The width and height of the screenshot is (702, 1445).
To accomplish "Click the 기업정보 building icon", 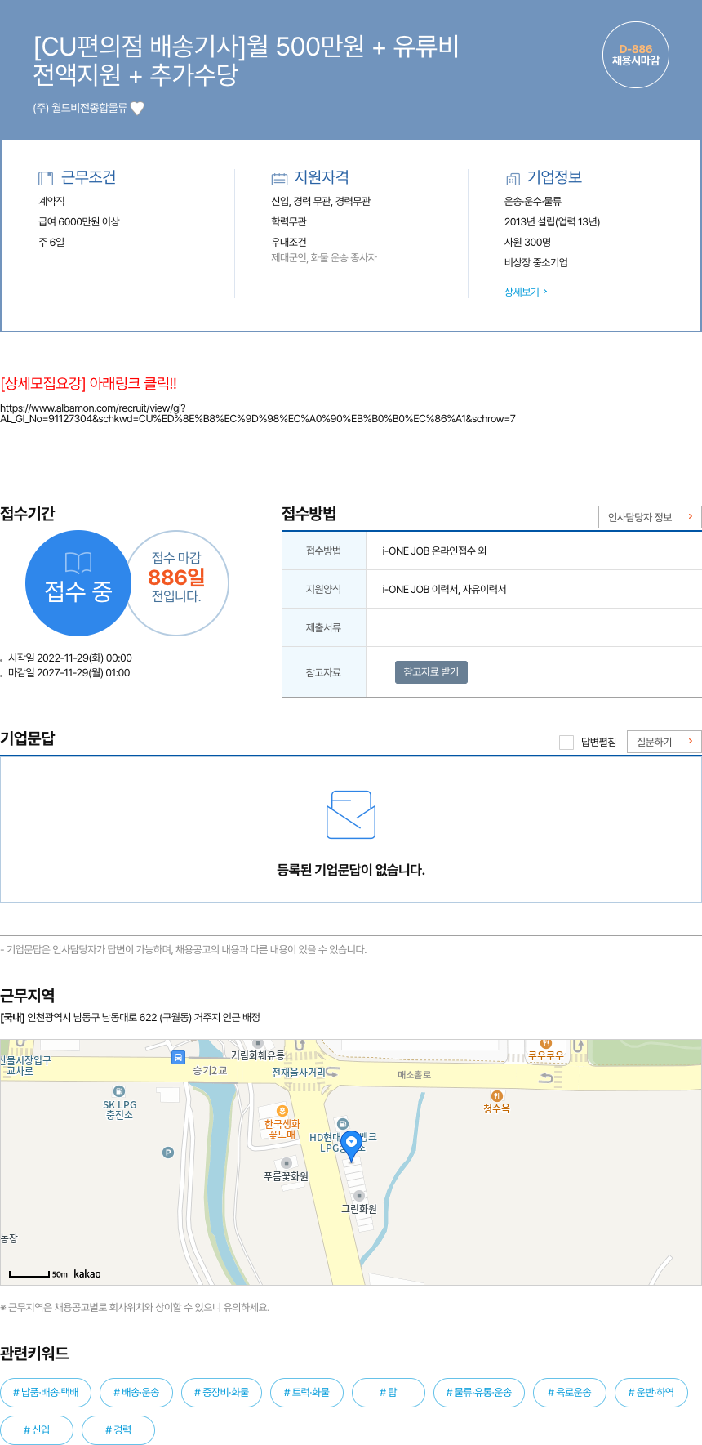I will coord(513,178).
